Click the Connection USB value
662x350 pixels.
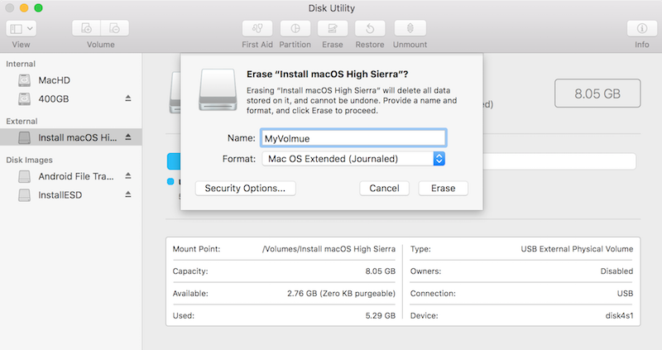click(625, 294)
